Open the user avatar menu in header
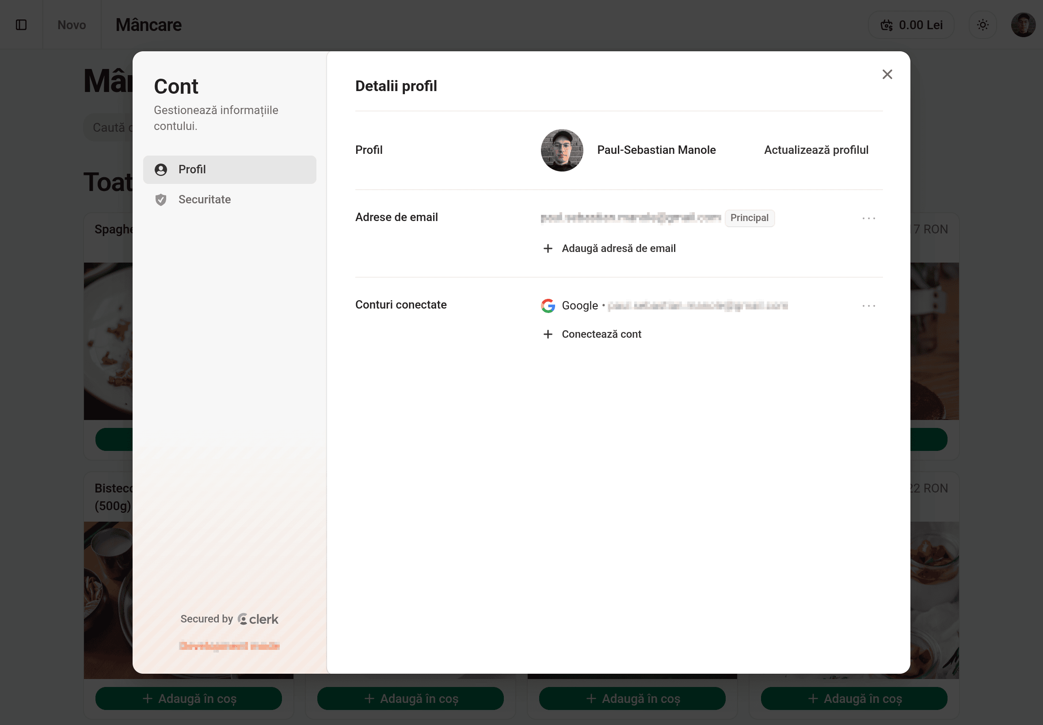 click(x=1023, y=25)
